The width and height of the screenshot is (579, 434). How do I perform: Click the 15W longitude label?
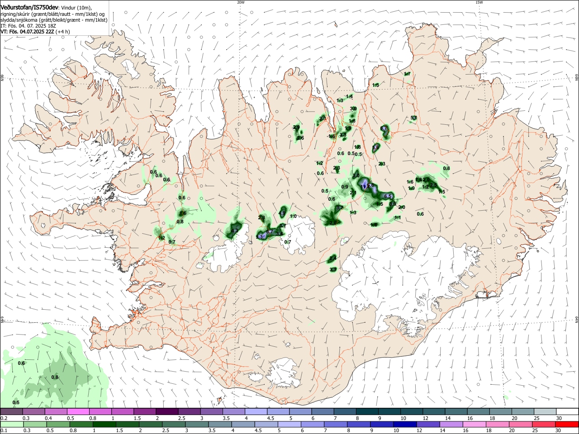pyautogui.click(x=479, y=2)
